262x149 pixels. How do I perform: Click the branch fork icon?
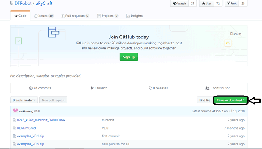coord(92,88)
